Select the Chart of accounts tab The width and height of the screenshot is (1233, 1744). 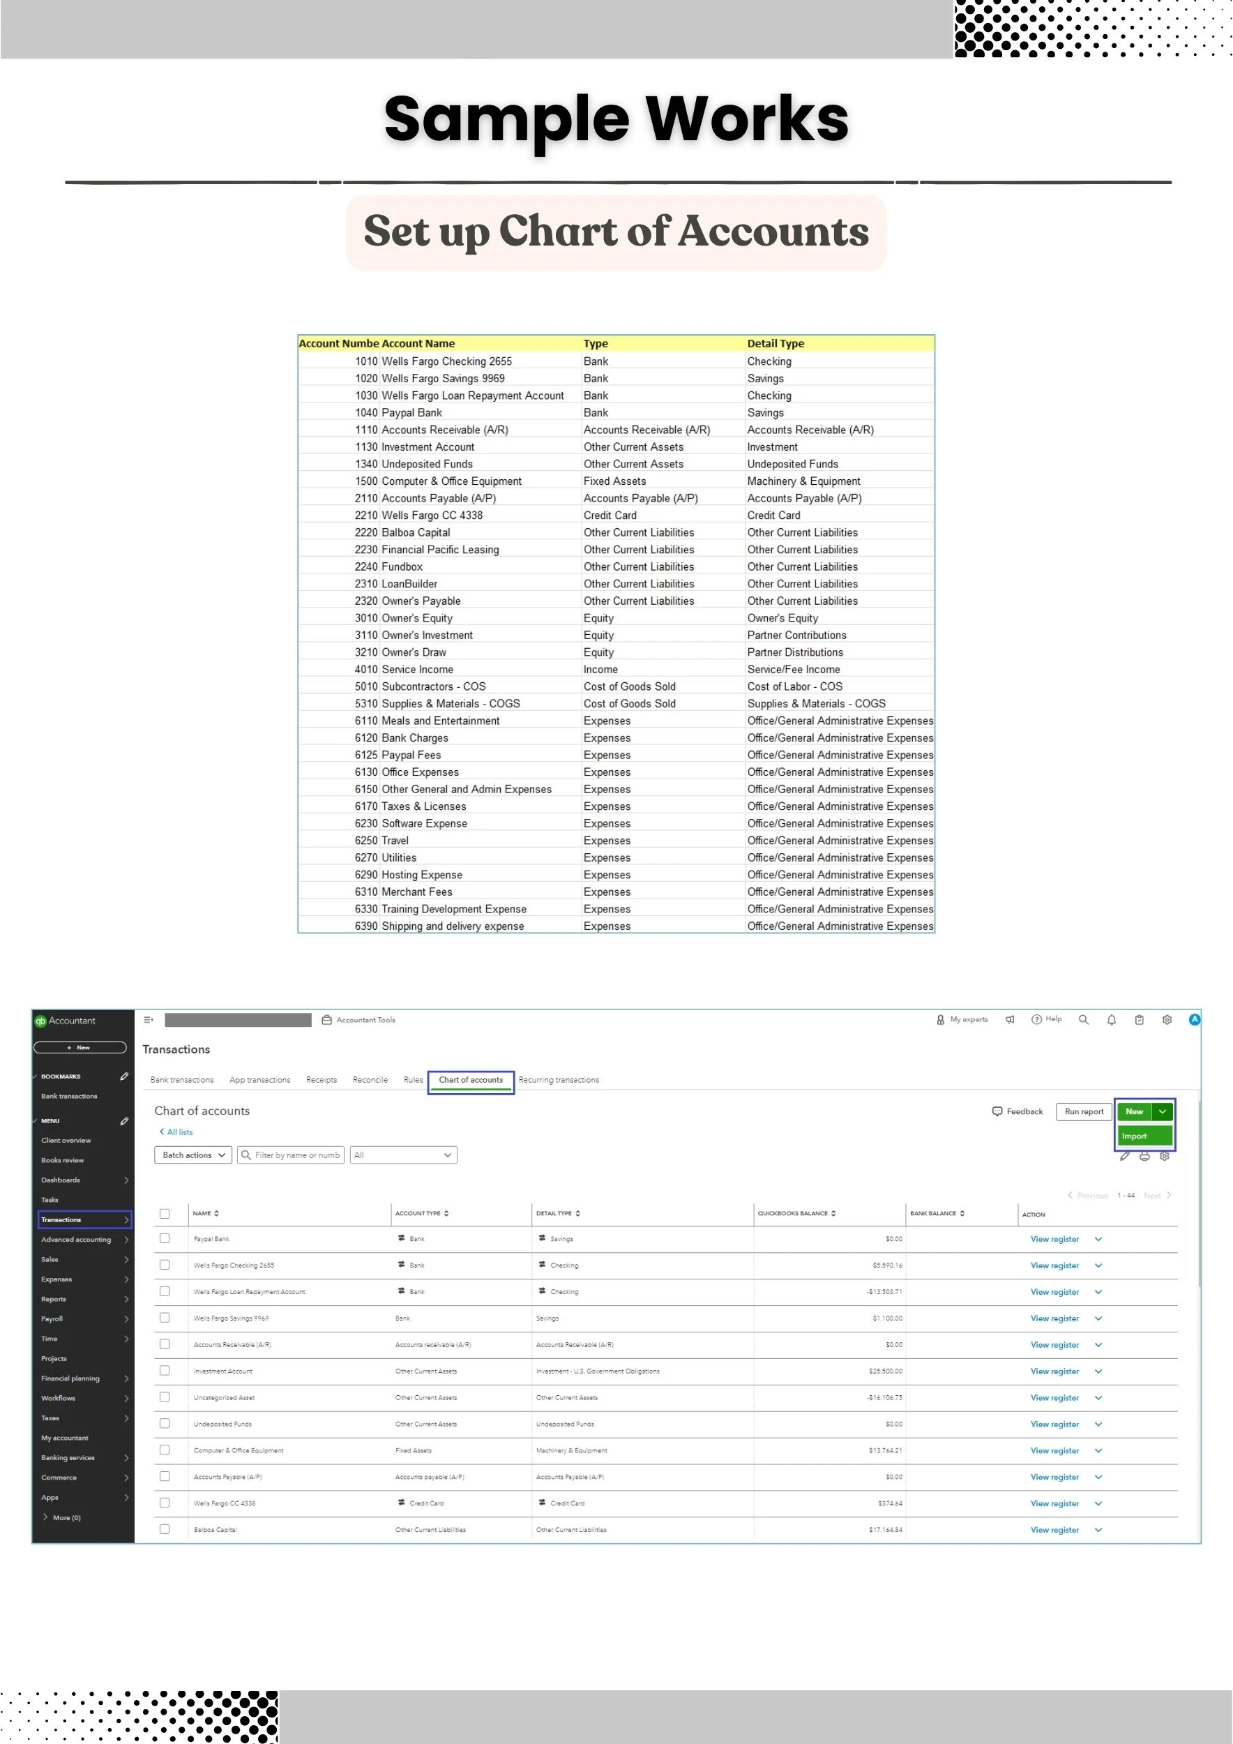(471, 1080)
